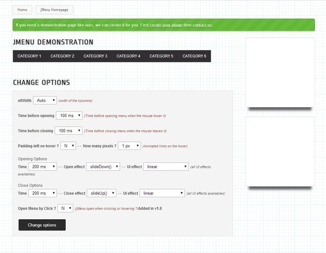Open the ulWidth dropdown
The width and height of the screenshot is (326, 253).
45,100
